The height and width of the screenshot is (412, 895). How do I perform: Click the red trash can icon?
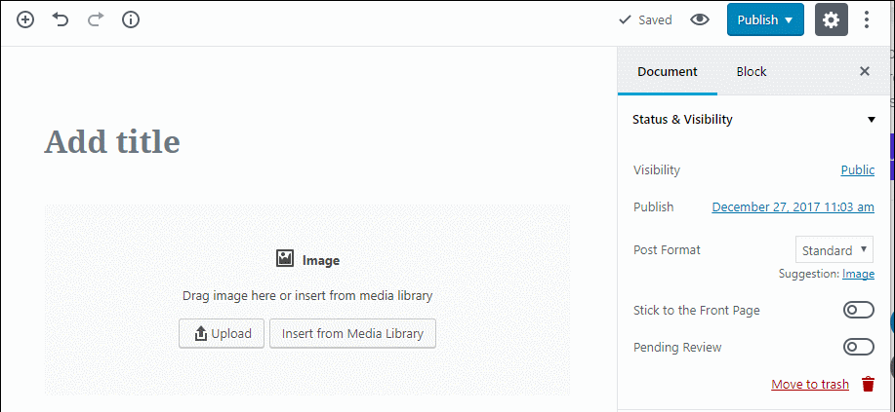(869, 384)
